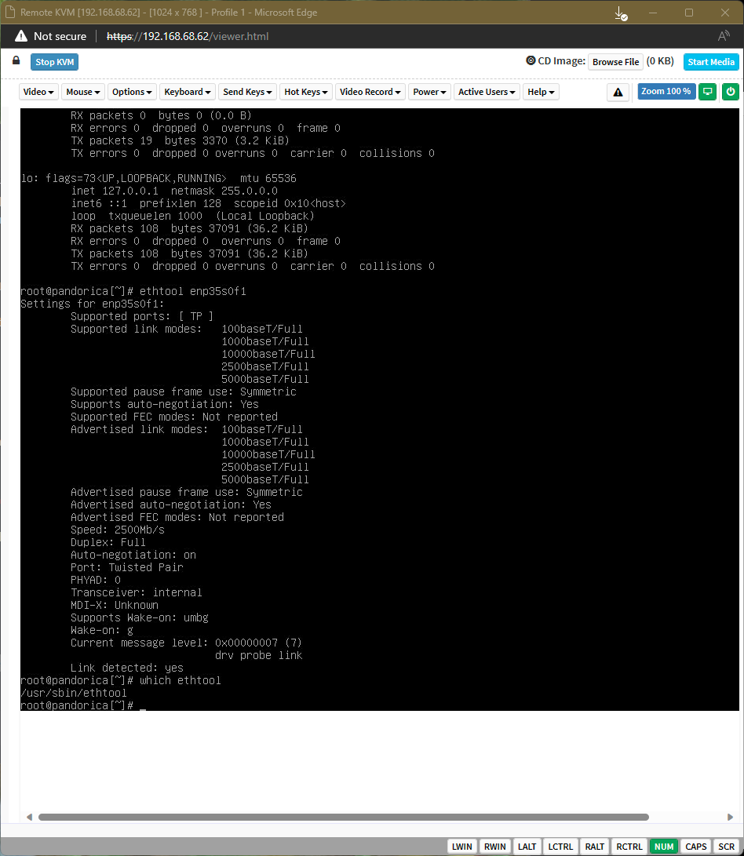
Task: Toggle the NUM lock key indicator
Action: [x=664, y=846]
